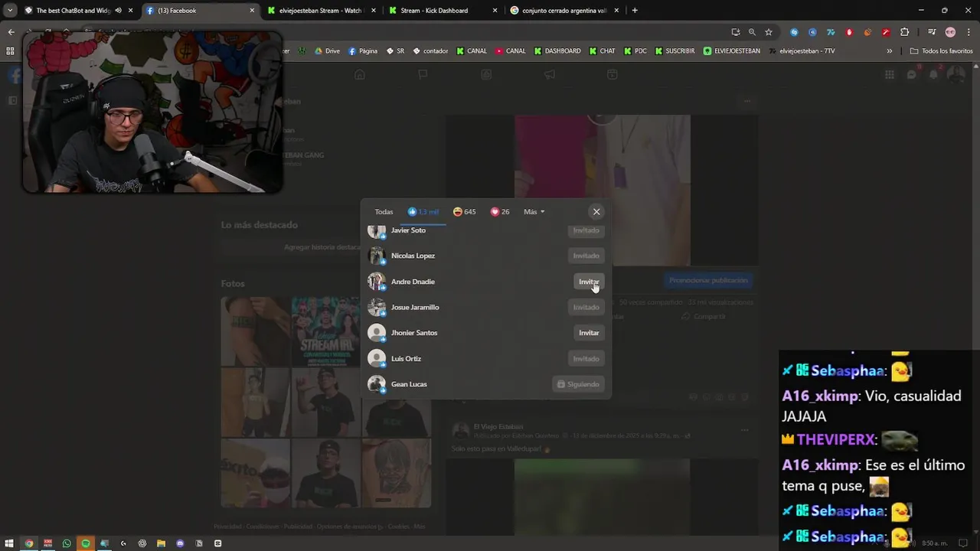Mute audio icon on ChatBot tab
980x551 pixels.
[118, 11]
